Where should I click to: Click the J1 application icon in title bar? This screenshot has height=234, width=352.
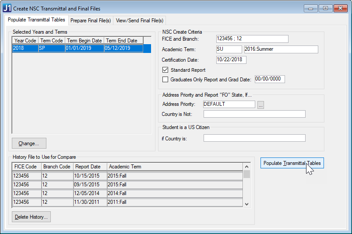pos(7,8)
